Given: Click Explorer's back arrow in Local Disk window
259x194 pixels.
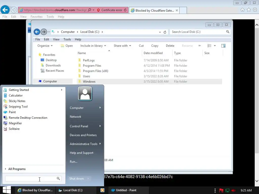Looking at the screenshot, I should click(37, 32).
